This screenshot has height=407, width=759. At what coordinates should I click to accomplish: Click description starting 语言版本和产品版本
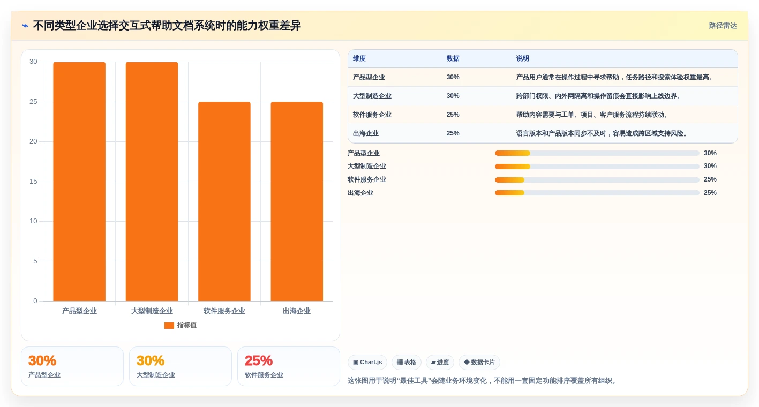(x=603, y=133)
